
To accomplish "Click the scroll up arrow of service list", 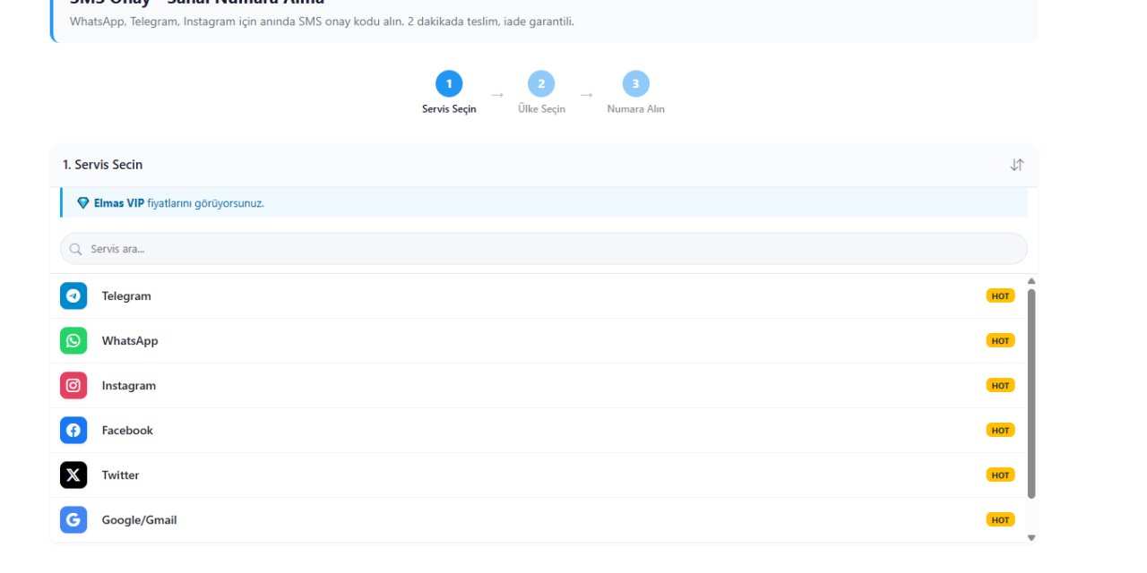I will 1031,281.
